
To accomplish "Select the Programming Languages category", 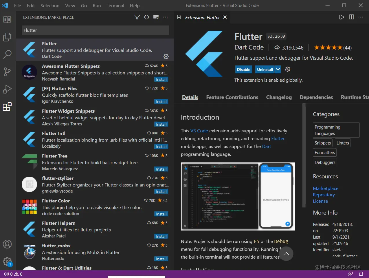I will (x=336, y=130).
